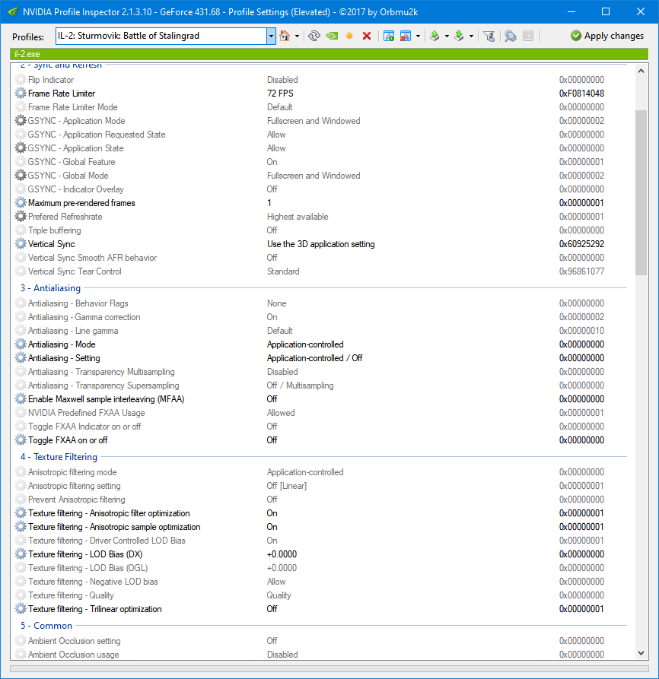Click the vertical scrollbar down arrow
The width and height of the screenshot is (659, 679).
641,653
